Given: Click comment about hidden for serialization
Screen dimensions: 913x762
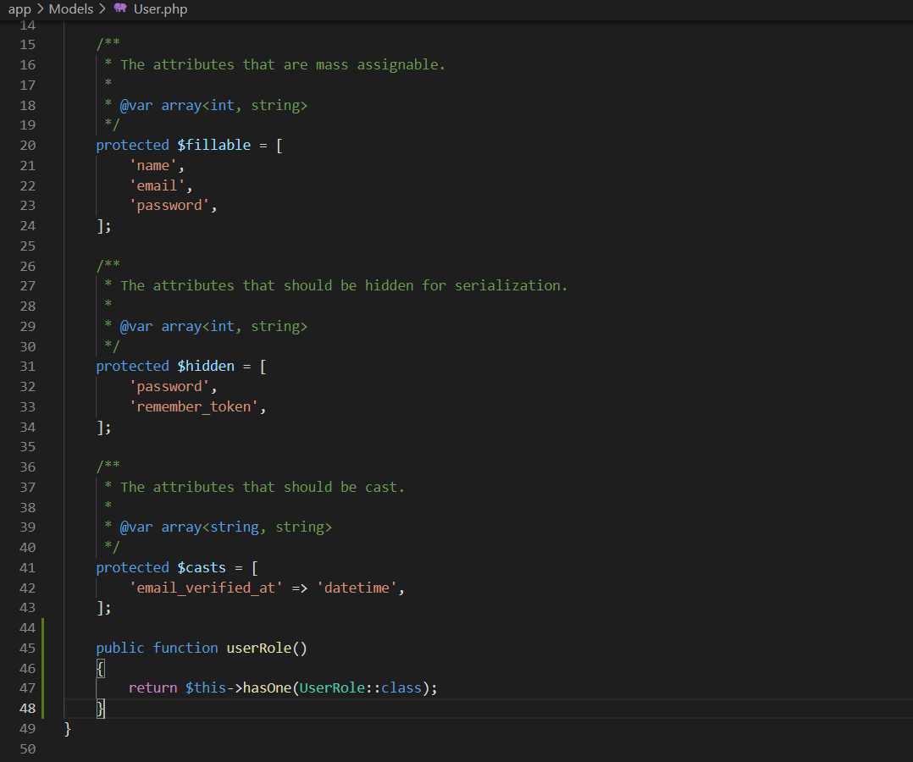Looking at the screenshot, I should (x=344, y=286).
